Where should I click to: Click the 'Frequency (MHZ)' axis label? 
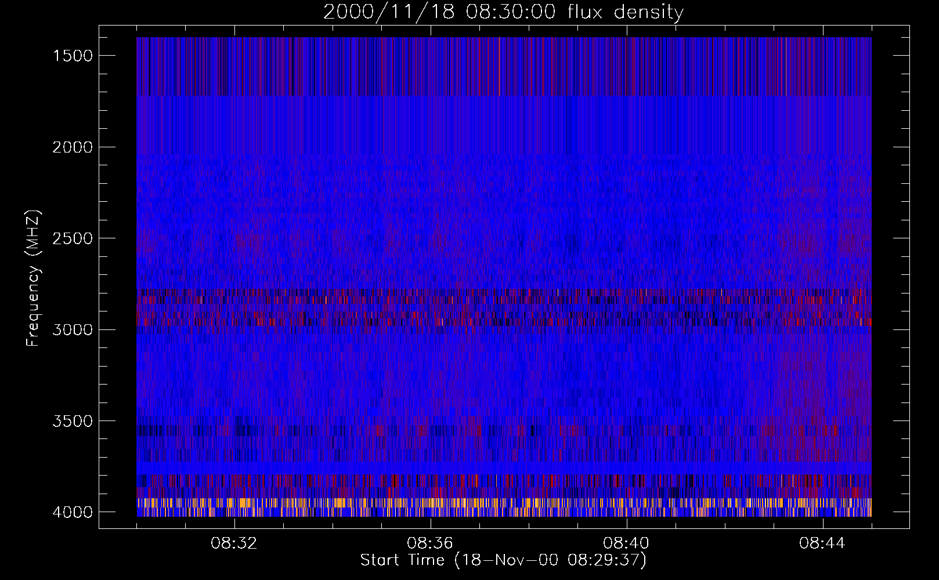click(32, 278)
